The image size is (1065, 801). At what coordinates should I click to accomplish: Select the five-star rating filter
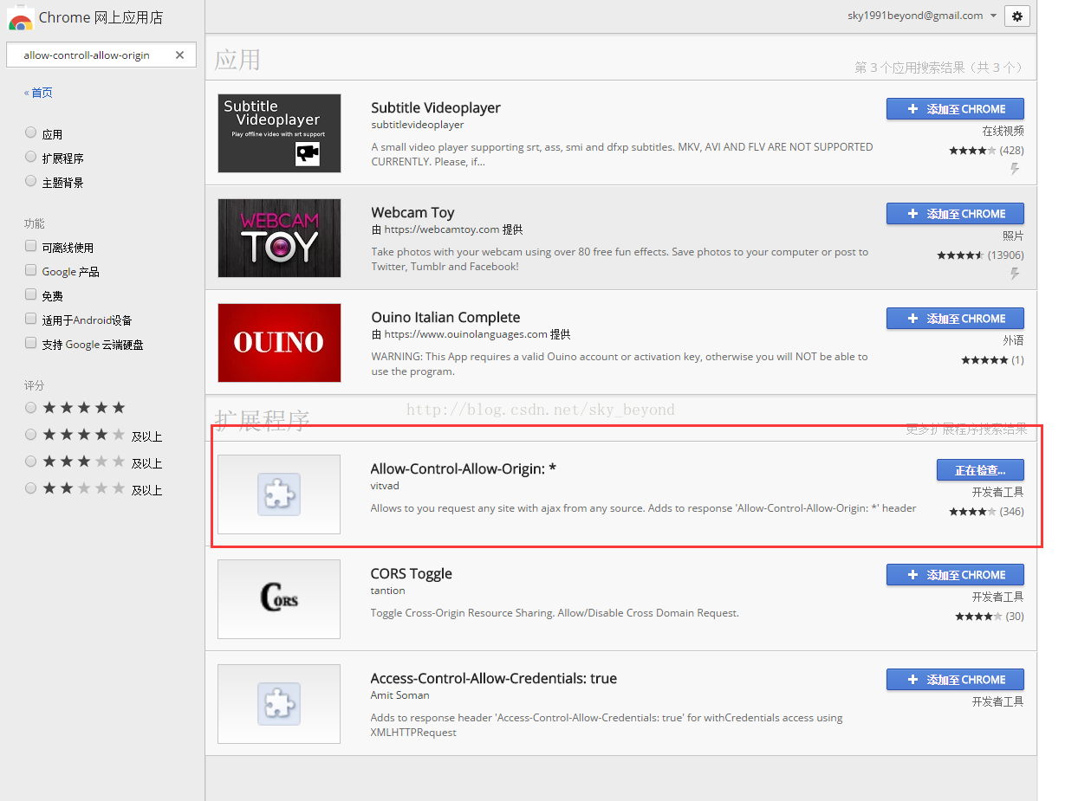coord(31,408)
